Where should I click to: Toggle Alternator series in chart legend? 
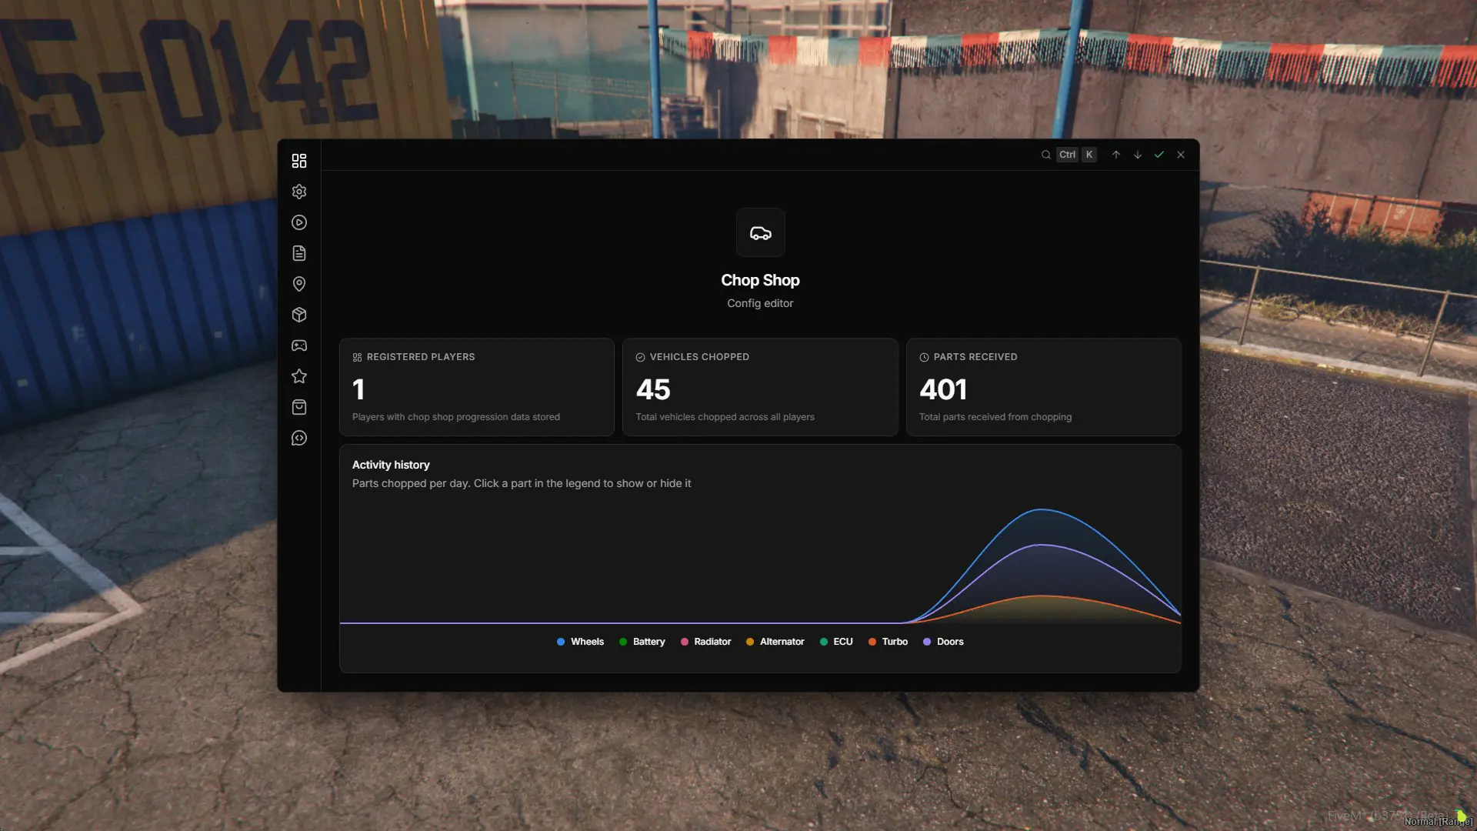click(775, 642)
